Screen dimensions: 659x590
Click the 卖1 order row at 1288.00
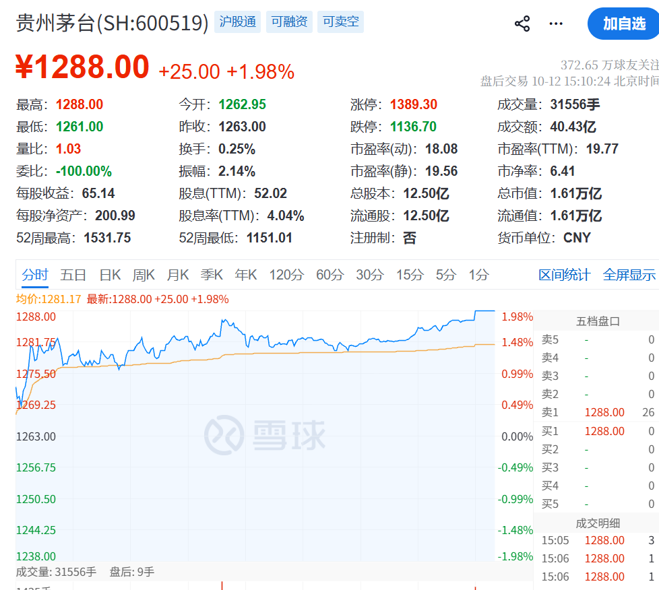pos(598,412)
